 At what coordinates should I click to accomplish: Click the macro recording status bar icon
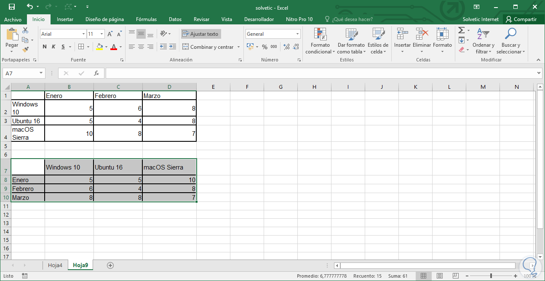point(25,276)
